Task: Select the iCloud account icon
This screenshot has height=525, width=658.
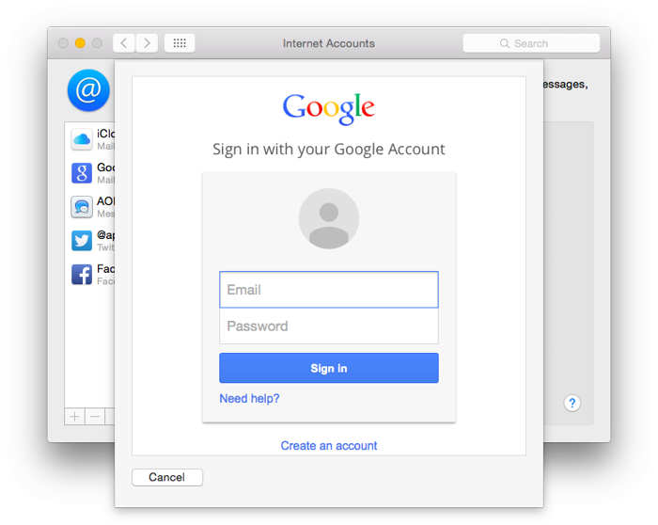Action: pos(82,139)
